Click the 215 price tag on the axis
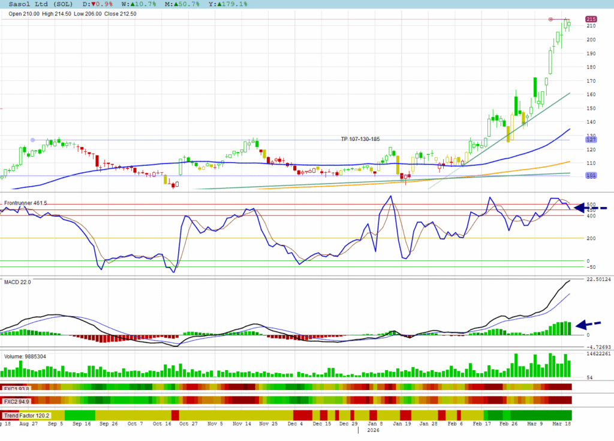Viewport: 614px width, 441px height. 590,20
